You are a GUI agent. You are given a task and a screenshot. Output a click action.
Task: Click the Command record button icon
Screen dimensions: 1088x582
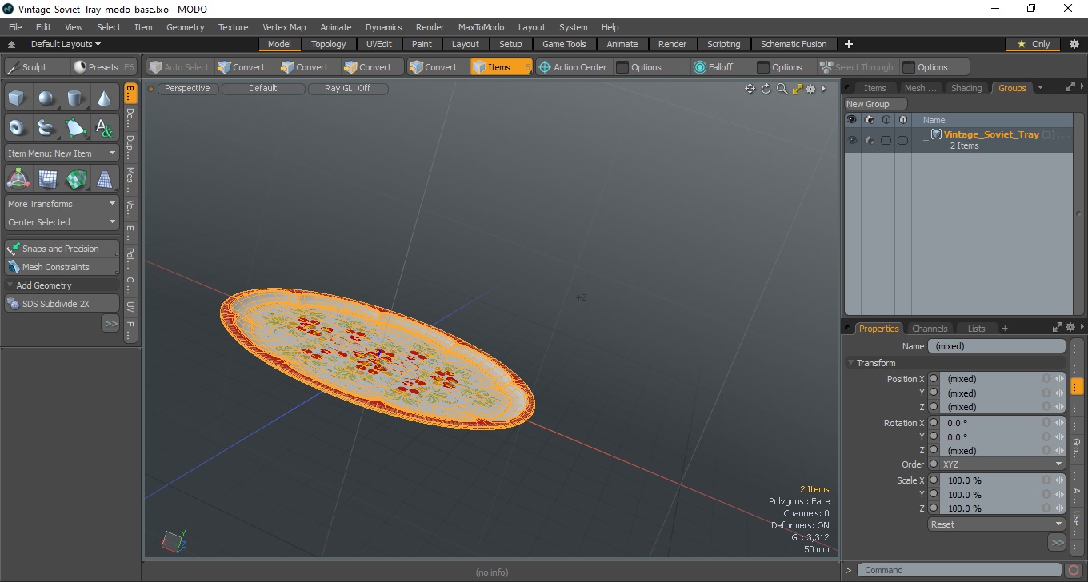[1074, 570]
